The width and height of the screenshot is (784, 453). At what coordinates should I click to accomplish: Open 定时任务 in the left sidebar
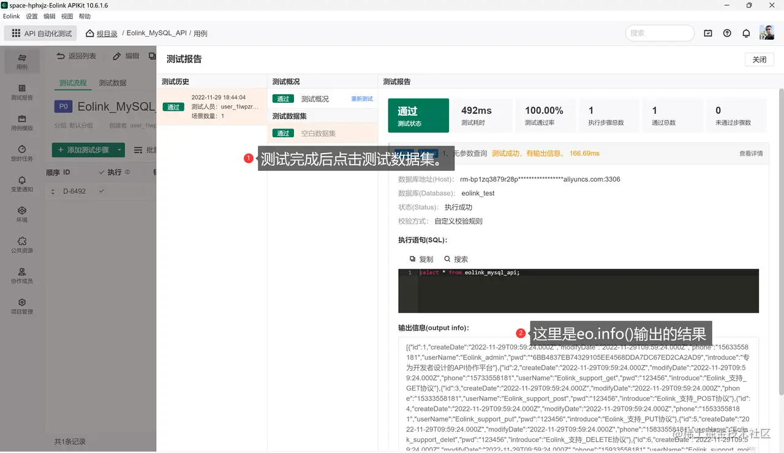[x=22, y=153]
